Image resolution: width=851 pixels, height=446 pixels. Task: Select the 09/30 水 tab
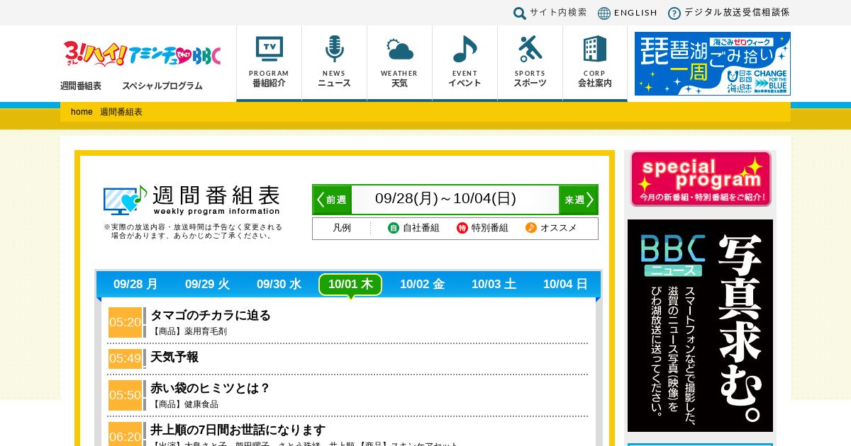tap(279, 285)
